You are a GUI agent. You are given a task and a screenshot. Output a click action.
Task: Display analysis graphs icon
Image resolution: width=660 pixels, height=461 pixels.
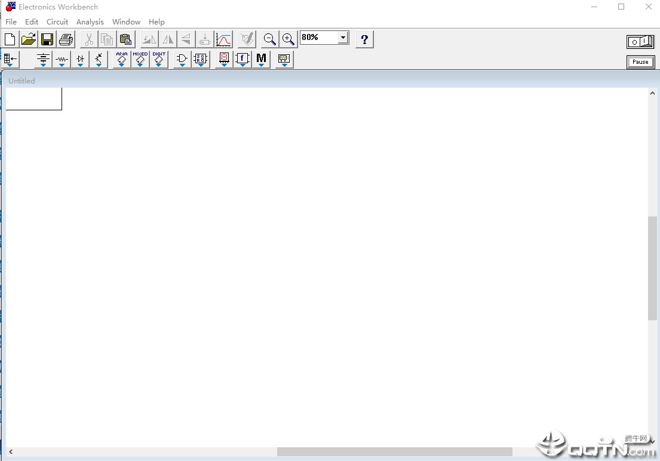(223, 39)
